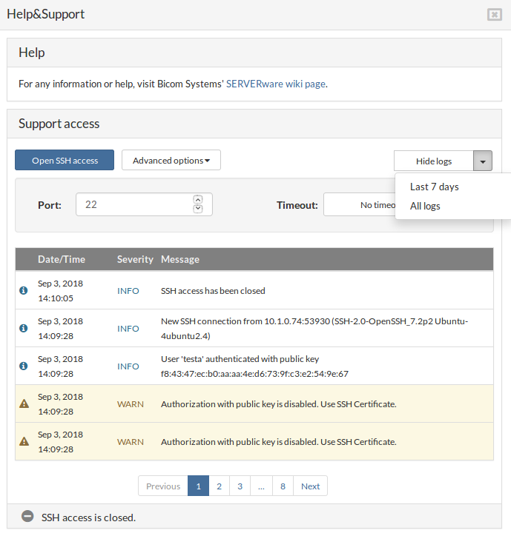Click the Hide logs button
511x536 pixels.
click(x=433, y=161)
